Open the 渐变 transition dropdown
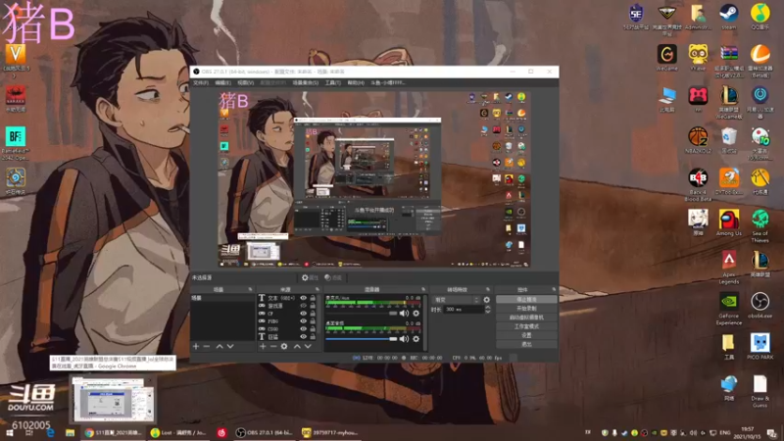The width and height of the screenshot is (784, 441). coord(457,300)
